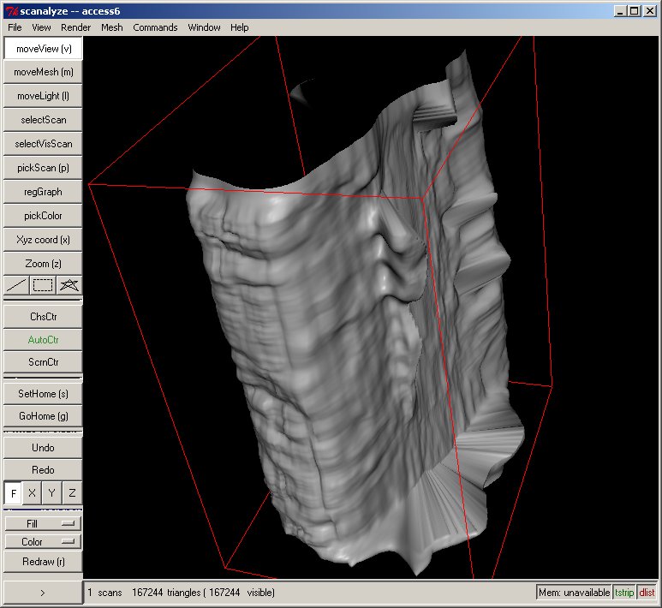Select the X axis constraint button

point(32,493)
